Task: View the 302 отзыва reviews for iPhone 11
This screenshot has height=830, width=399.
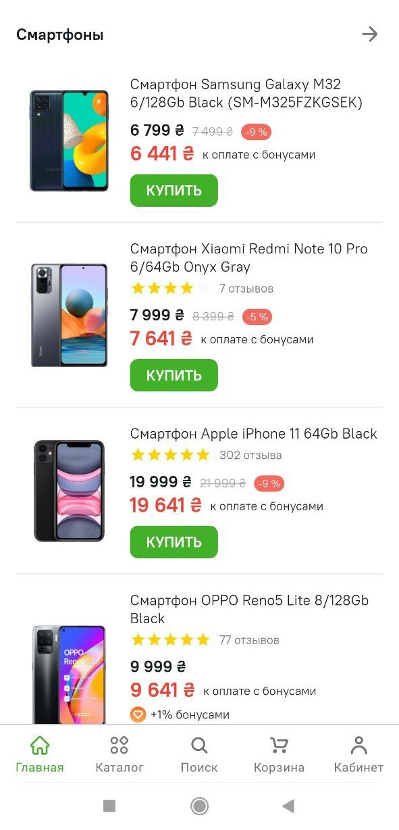Action: point(250,456)
